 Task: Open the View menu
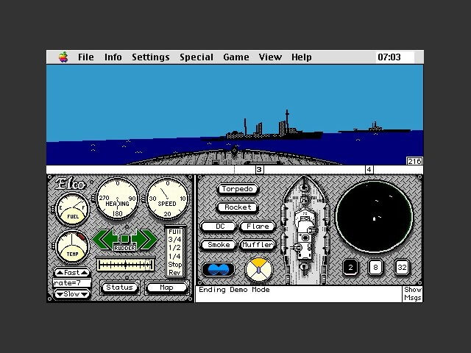click(270, 57)
